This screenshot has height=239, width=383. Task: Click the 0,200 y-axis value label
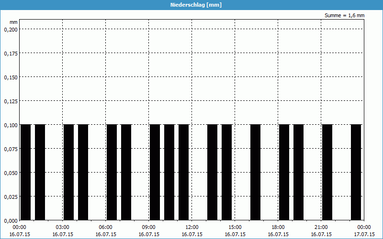pos(11,29)
